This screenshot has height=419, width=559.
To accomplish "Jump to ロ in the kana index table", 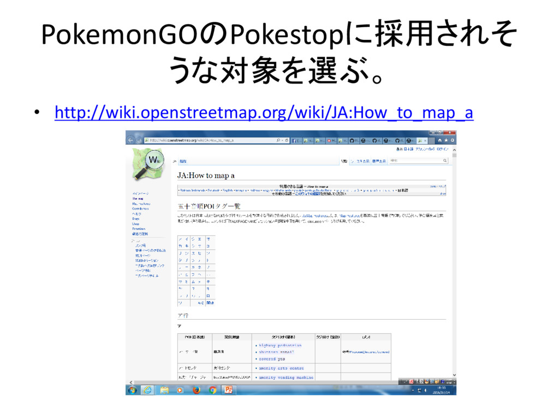I will pos(209,296).
